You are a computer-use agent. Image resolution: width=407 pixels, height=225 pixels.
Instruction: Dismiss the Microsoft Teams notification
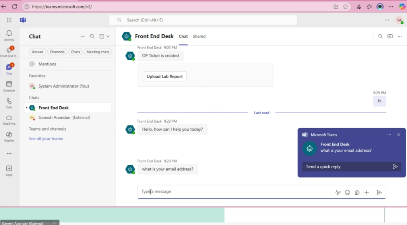pyautogui.click(x=399, y=135)
